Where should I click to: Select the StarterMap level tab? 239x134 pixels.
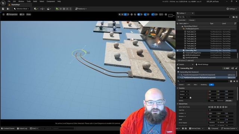point(15,5)
